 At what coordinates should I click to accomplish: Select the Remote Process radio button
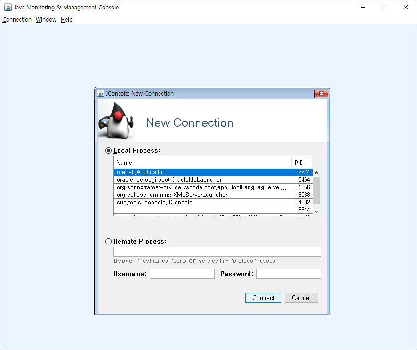pyautogui.click(x=108, y=241)
